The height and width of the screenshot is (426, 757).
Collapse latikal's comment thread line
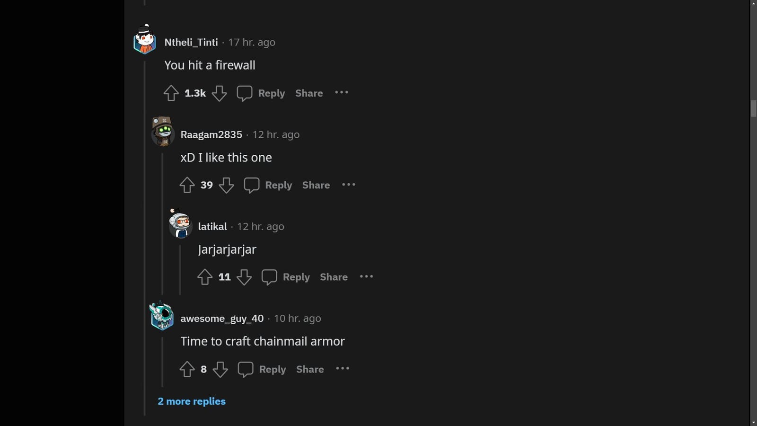coord(180,270)
